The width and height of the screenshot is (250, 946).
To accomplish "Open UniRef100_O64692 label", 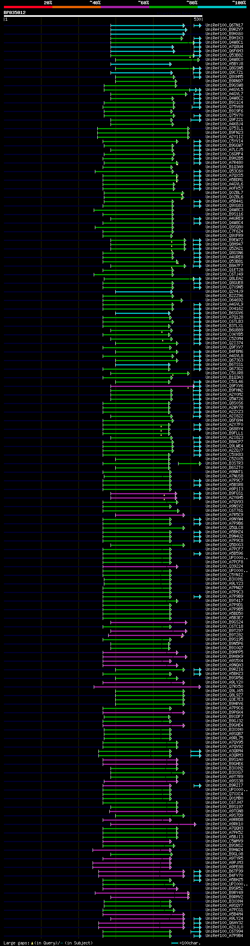I will click(224, 300).
